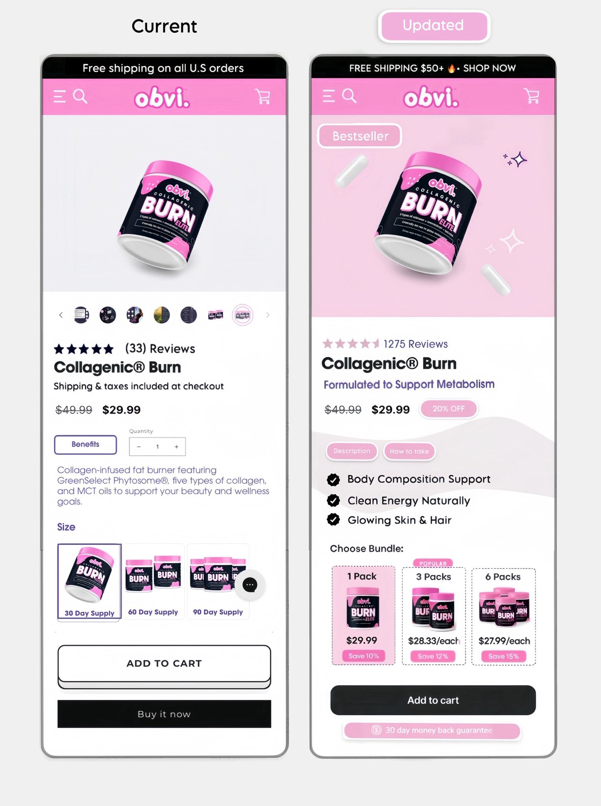Choose the 3 Packs bundle option
This screenshot has width=601, height=806.
pyautogui.click(x=433, y=616)
